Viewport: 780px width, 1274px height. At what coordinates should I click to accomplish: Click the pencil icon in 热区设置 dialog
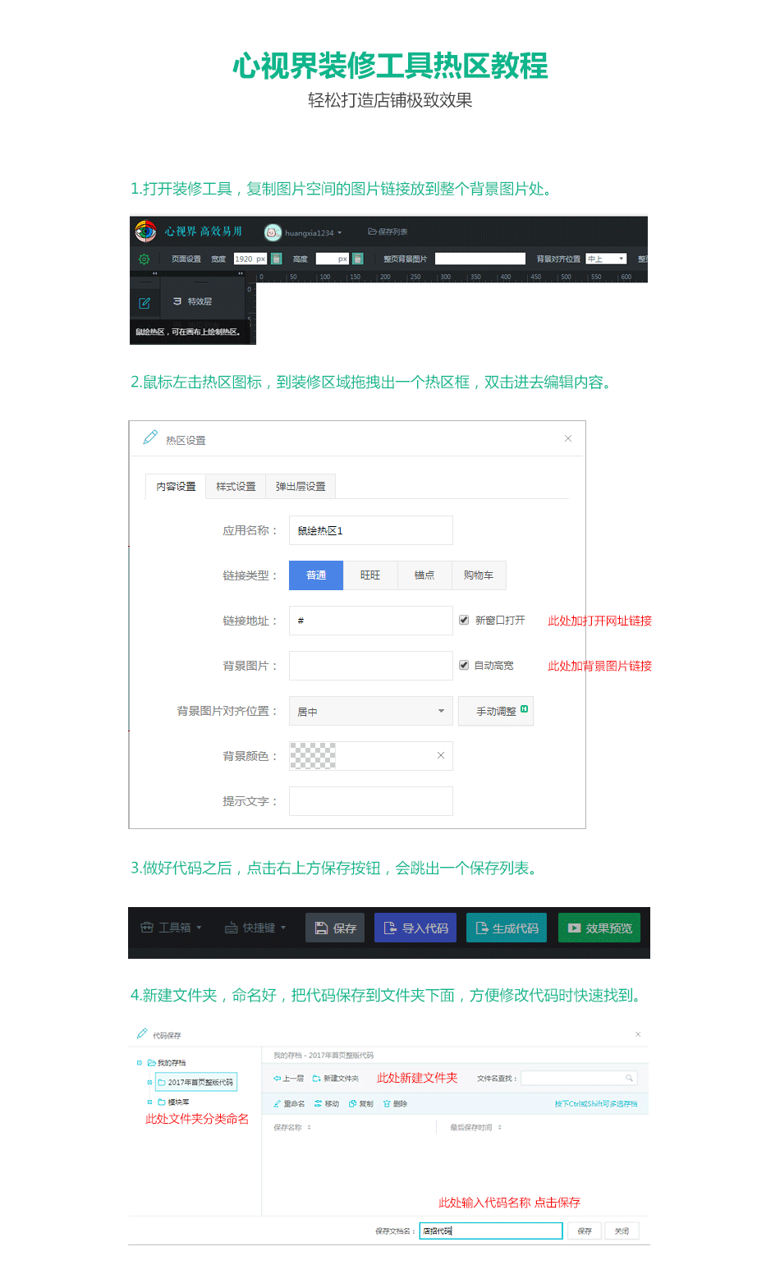click(150, 438)
